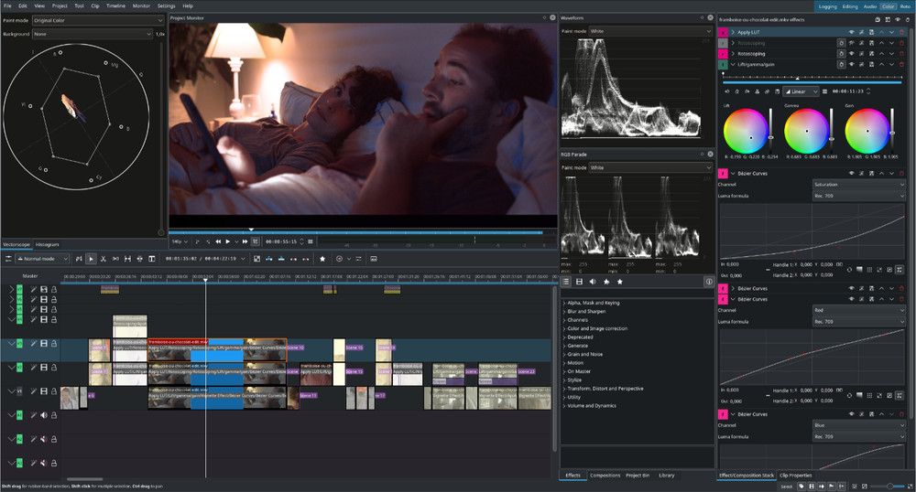The height and width of the screenshot is (492, 916).
Task: Activate the selection arrow tool
Action: pyautogui.click(x=91, y=259)
